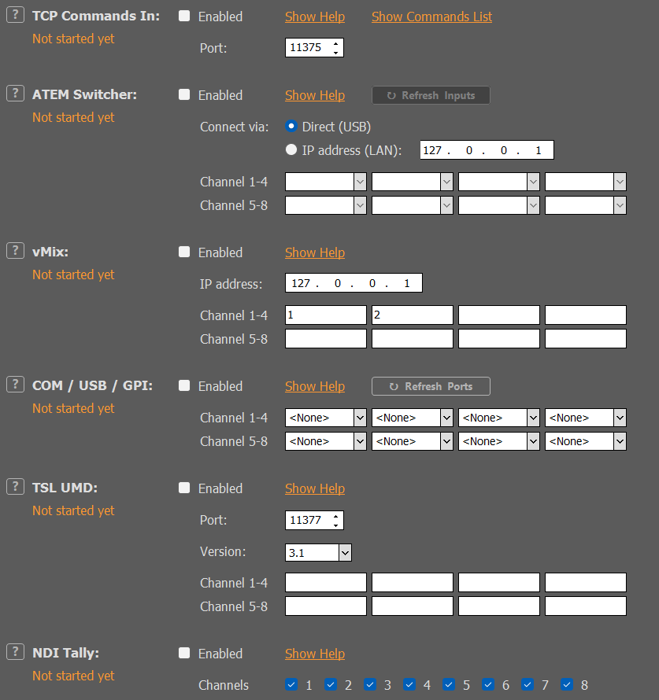
Task: Open first ATEM Channel 5-8 dropdown
Action: click(x=326, y=205)
